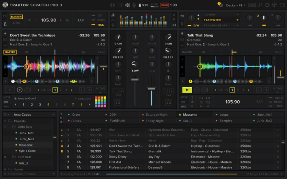Open the fullscreen toggle icon

282,5
